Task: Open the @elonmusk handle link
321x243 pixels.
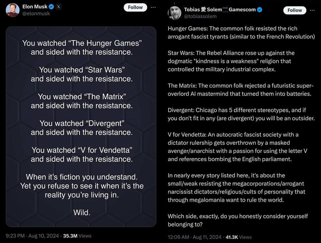Action: [x=36, y=13]
